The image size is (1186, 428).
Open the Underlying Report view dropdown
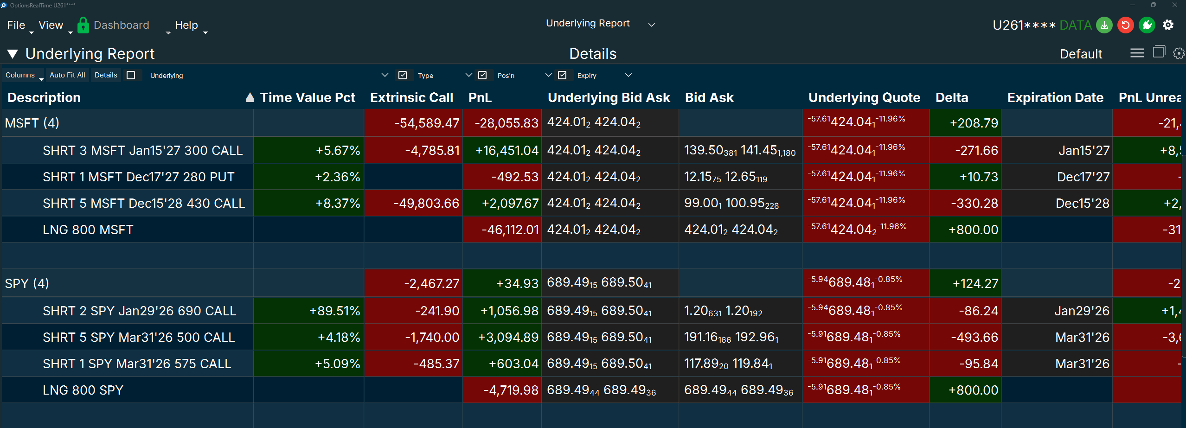point(652,24)
